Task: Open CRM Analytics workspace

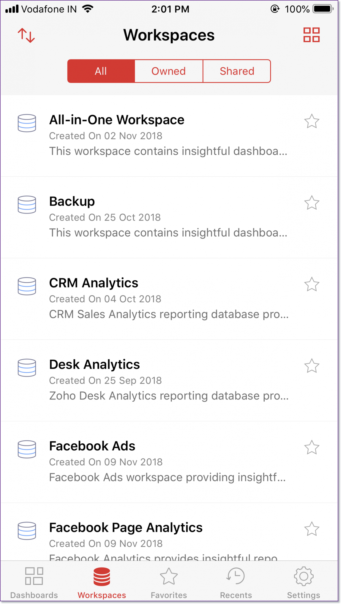Action: tap(169, 299)
